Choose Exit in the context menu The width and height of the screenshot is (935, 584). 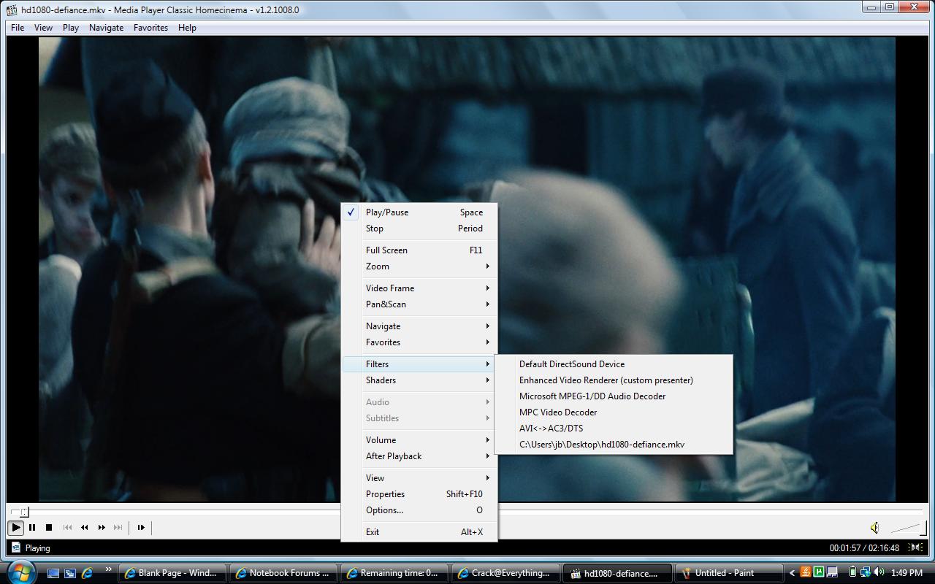click(419, 532)
